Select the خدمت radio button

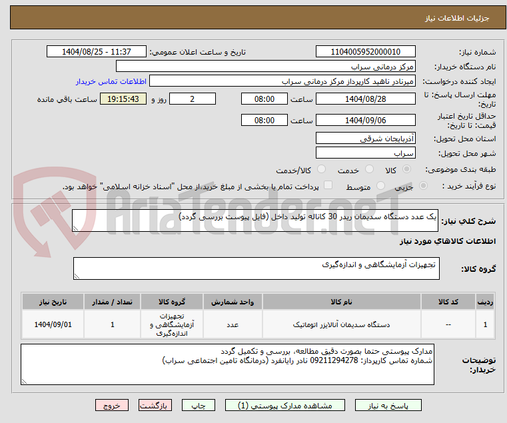(x=369, y=169)
